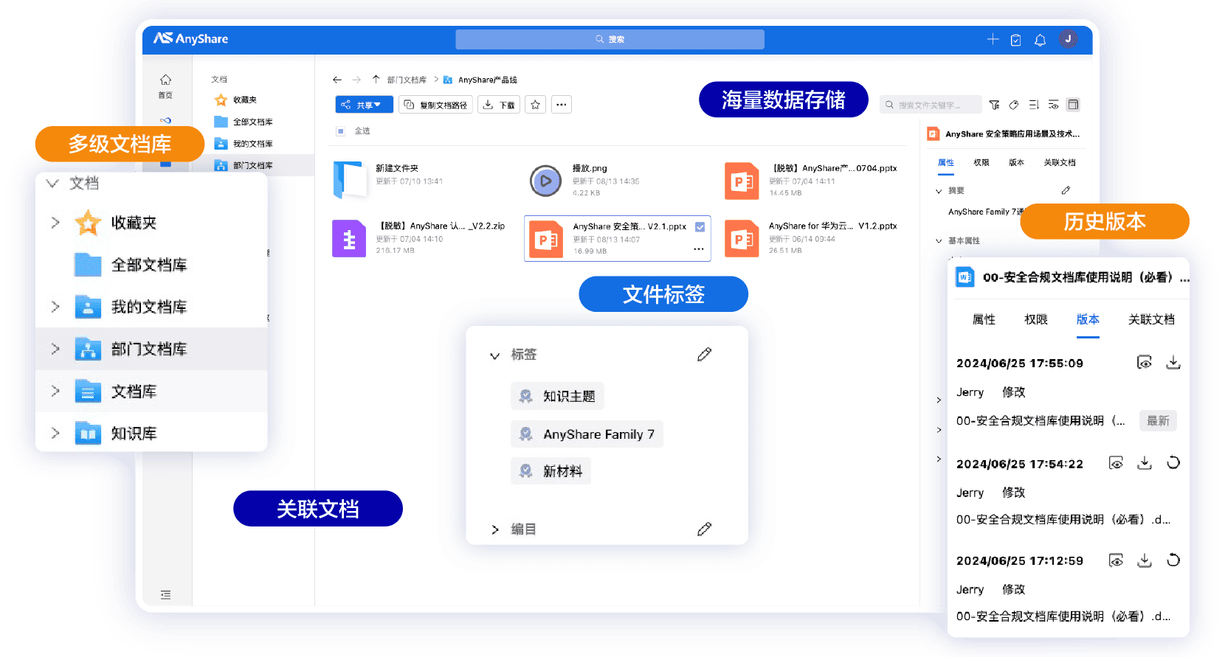Switch to 权限 tab in version card
The image size is (1225, 657).
[x=1036, y=319]
